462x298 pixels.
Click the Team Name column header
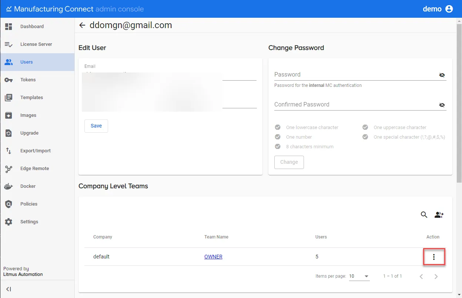click(x=216, y=237)
